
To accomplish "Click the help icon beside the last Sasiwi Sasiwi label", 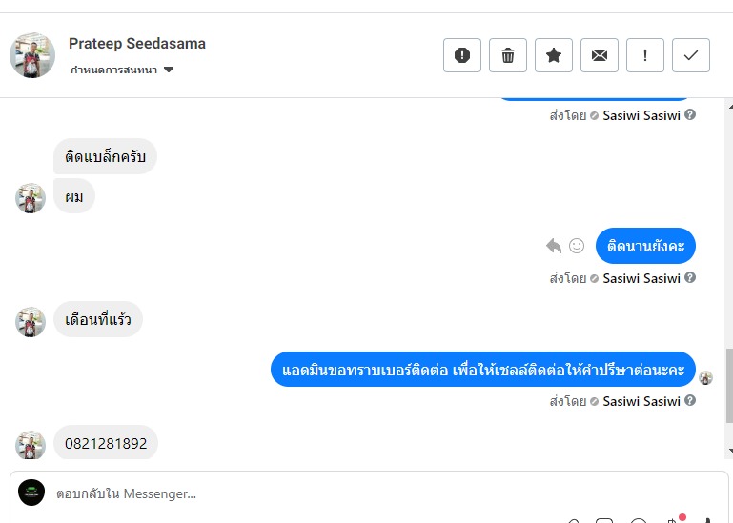I will click(x=690, y=401).
